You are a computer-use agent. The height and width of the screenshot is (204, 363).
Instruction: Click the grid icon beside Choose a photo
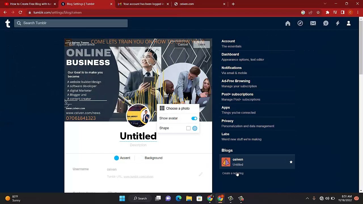pos(162,108)
